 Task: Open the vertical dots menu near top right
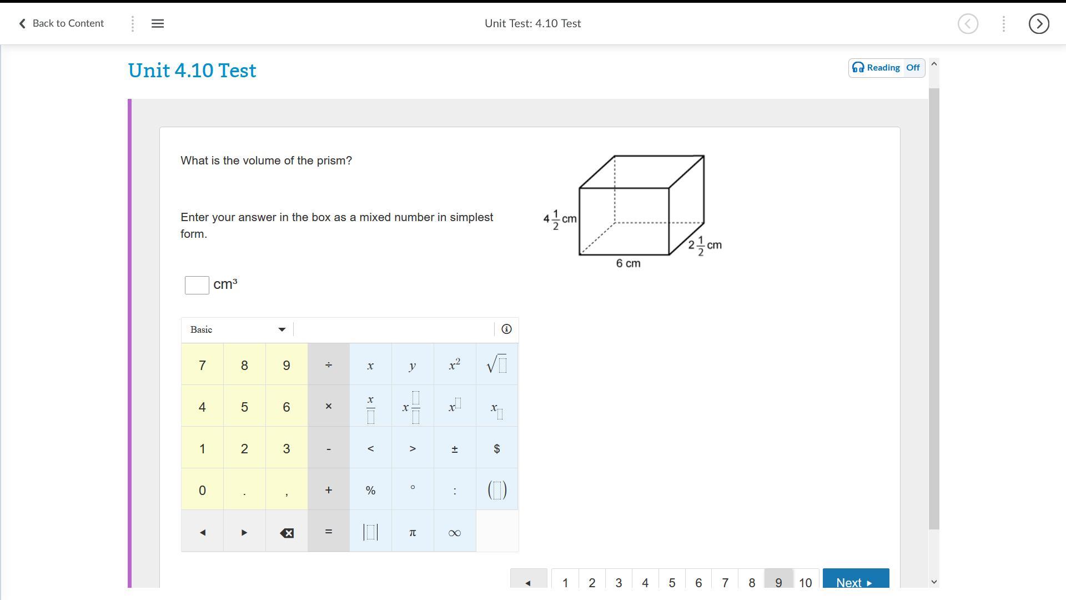1004,24
